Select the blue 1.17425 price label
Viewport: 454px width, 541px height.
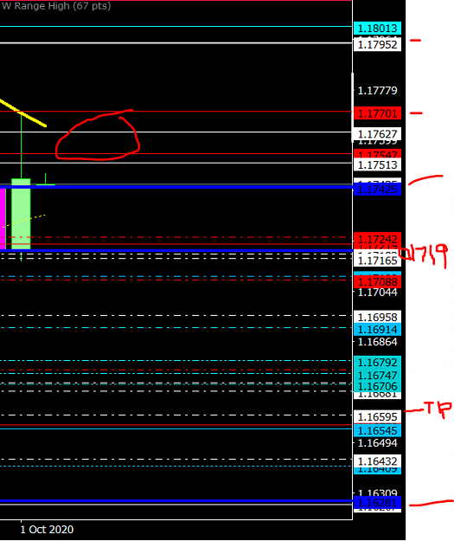pos(378,190)
